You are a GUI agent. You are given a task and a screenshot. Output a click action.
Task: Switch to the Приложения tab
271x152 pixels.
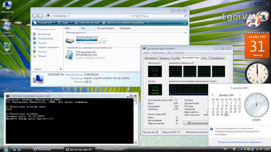(x=151, y=58)
